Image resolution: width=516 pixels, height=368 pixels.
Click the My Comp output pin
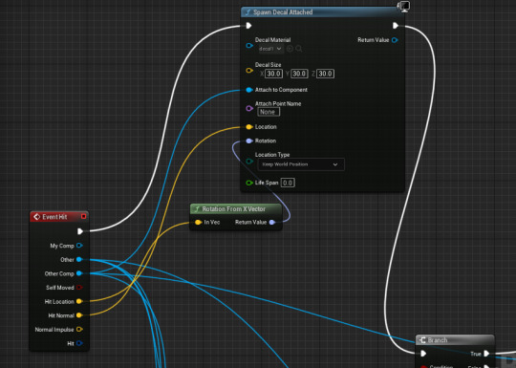pos(79,246)
